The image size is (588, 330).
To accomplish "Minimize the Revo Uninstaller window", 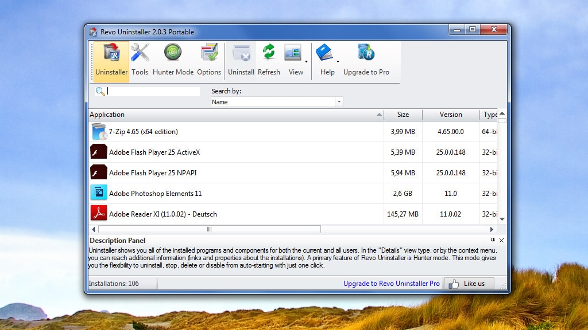I will [x=457, y=30].
